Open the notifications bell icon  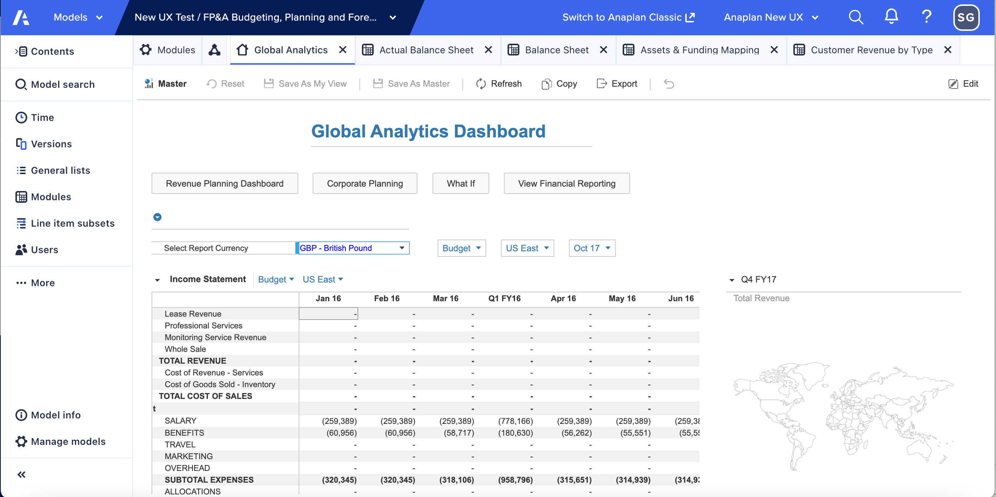pos(891,17)
